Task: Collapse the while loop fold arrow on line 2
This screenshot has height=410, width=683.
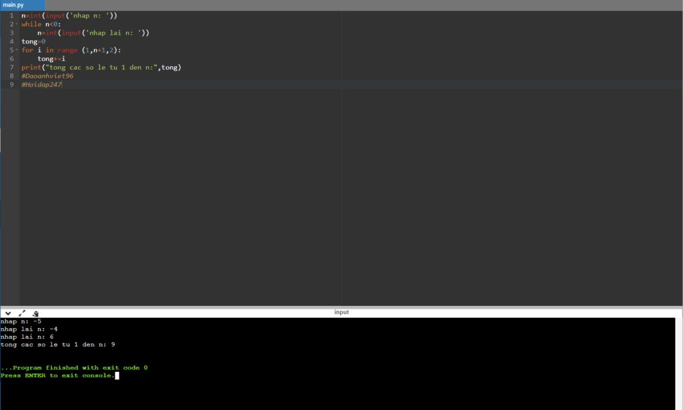Action: 17,24
